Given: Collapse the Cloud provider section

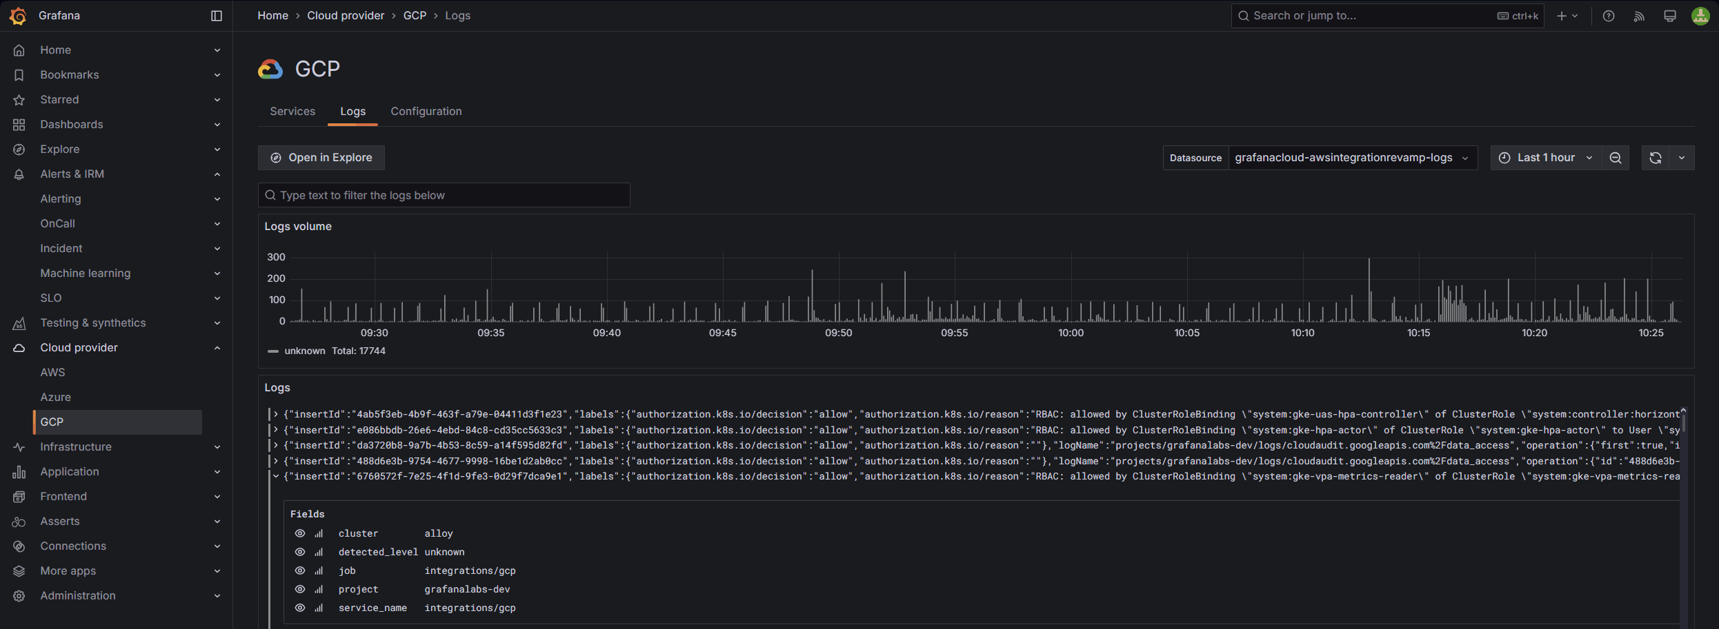Looking at the screenshot, I should click(217, 347).
